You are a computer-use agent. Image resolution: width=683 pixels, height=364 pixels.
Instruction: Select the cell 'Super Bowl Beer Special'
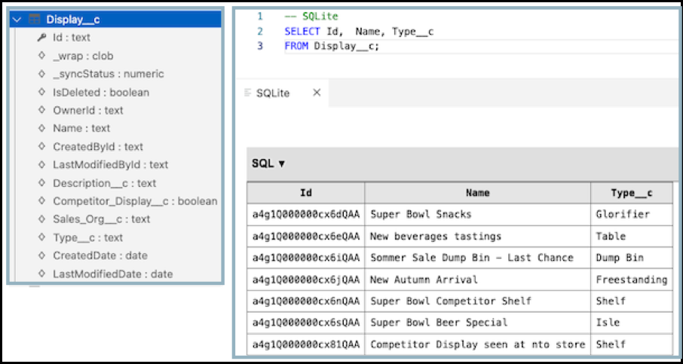pos(477,323)
